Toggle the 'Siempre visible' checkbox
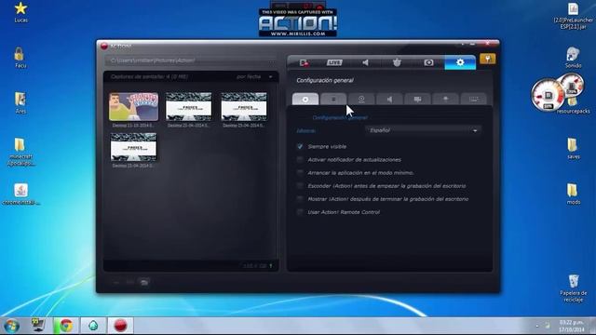This screenshot has width=596, height=335. [x=300, y=147]
